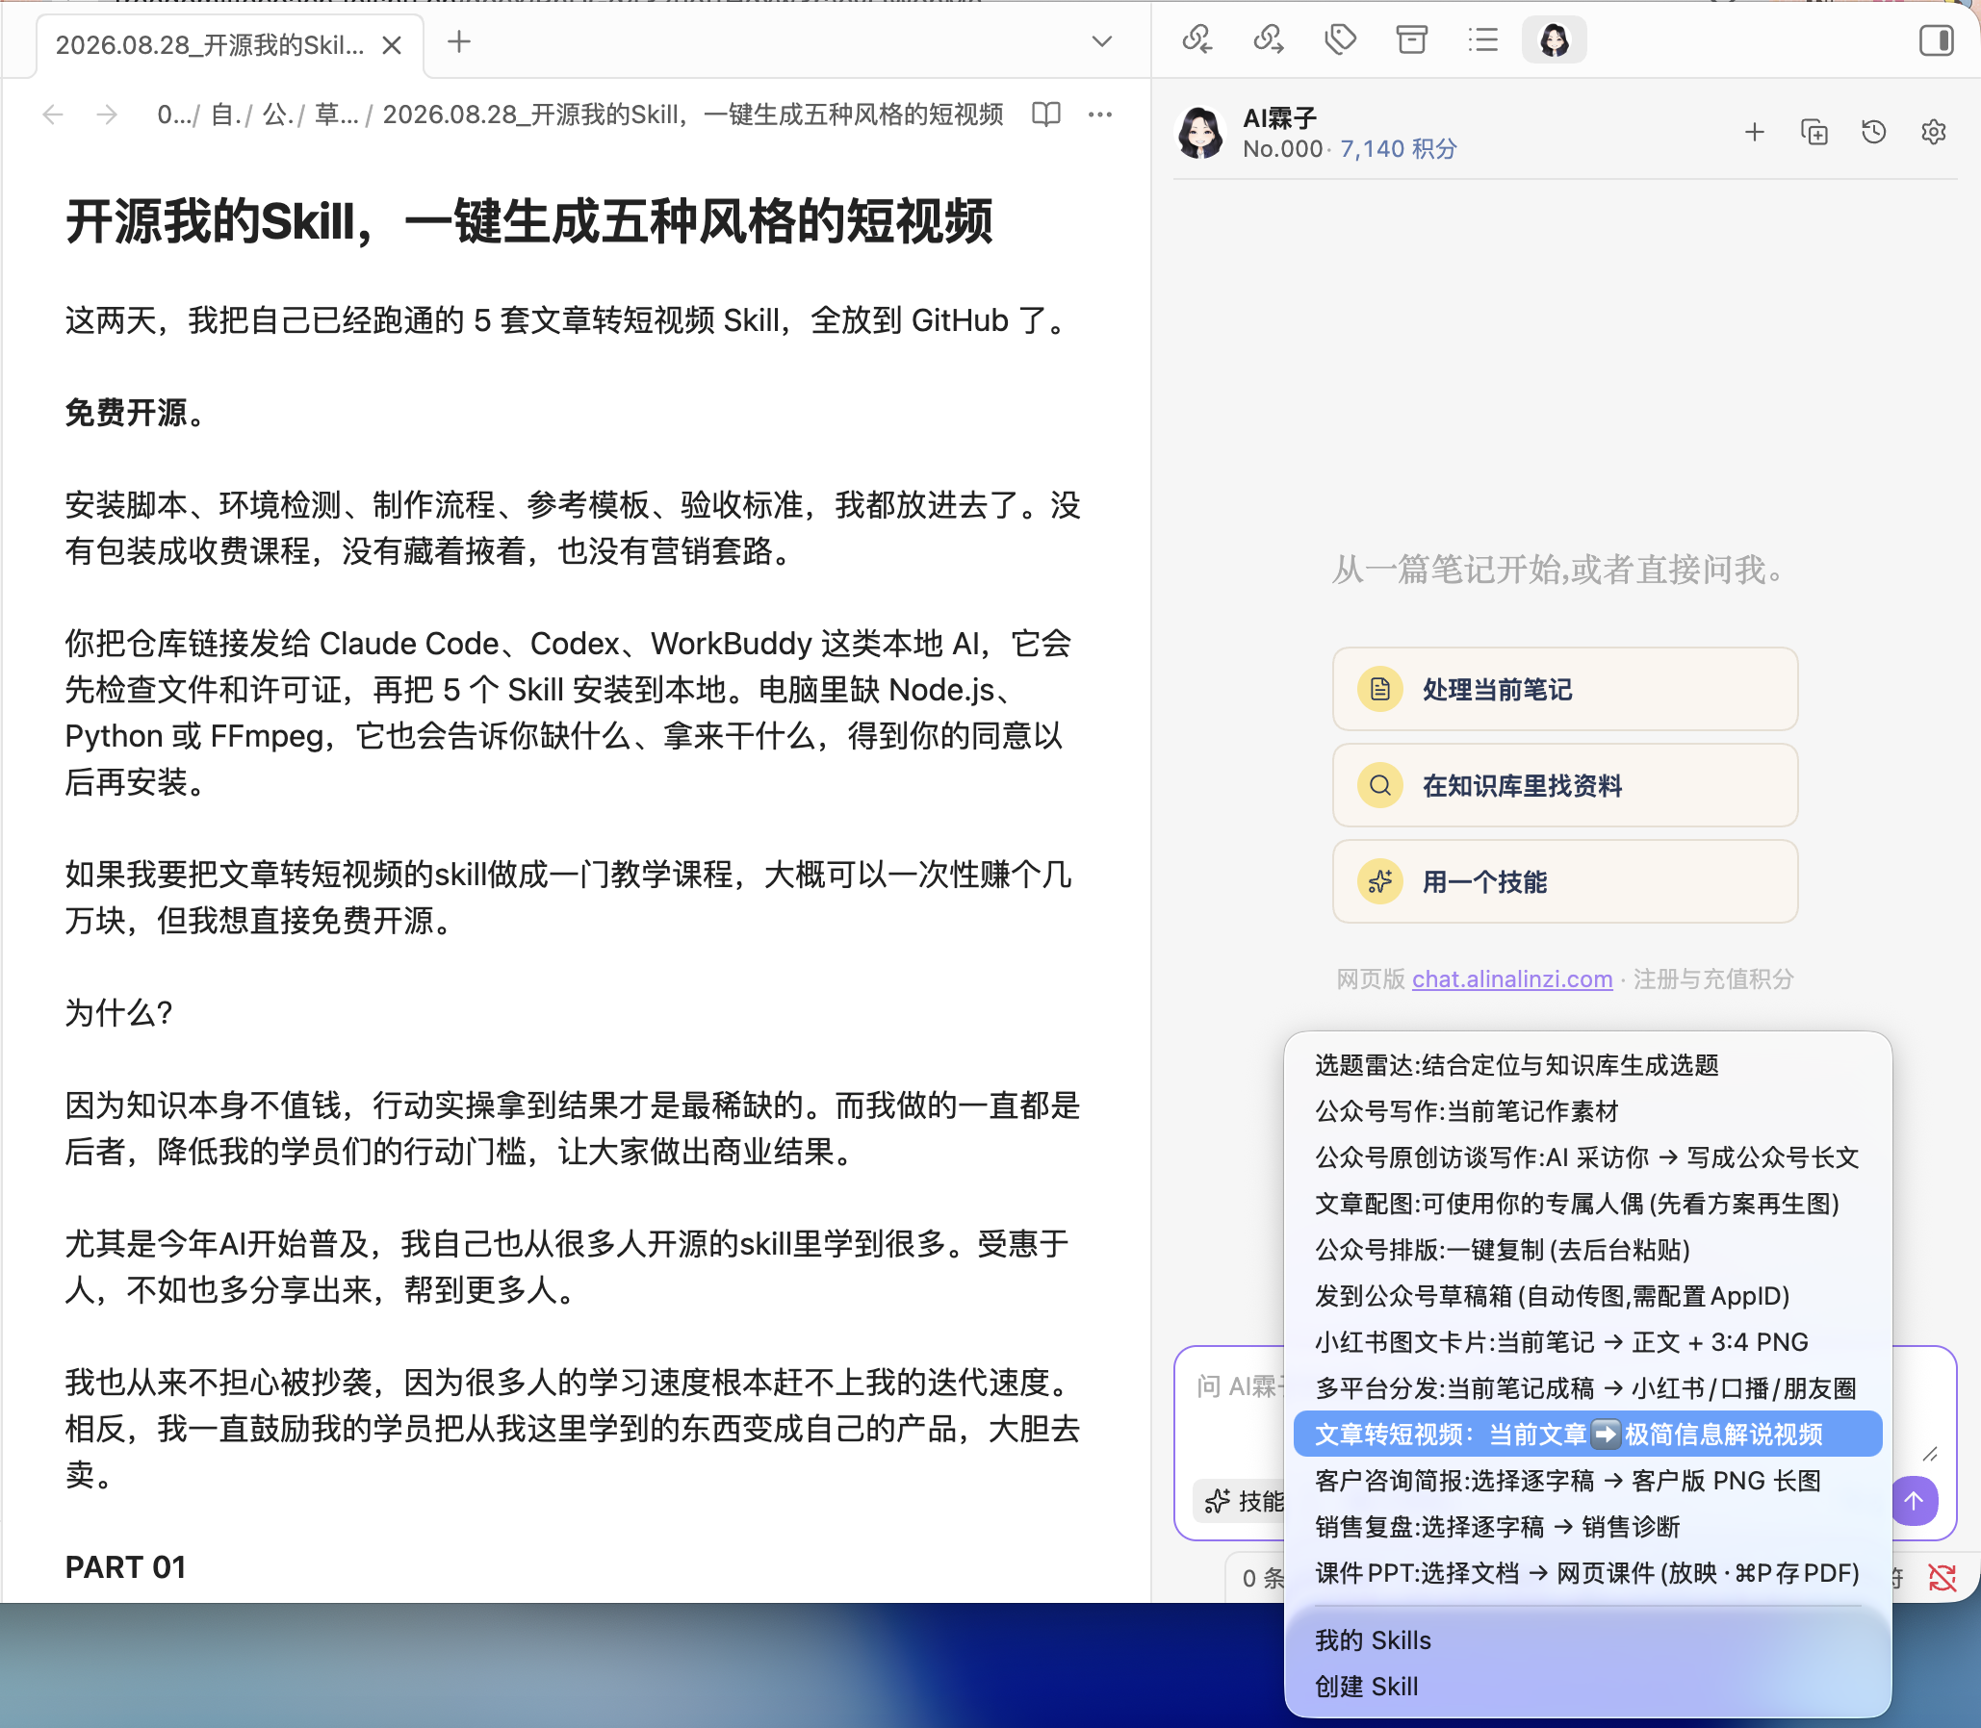Choose 小红书图文卡片 menu item

point(1587,1342)
